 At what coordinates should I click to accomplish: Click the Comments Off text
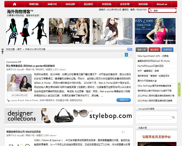coord(13,62)
